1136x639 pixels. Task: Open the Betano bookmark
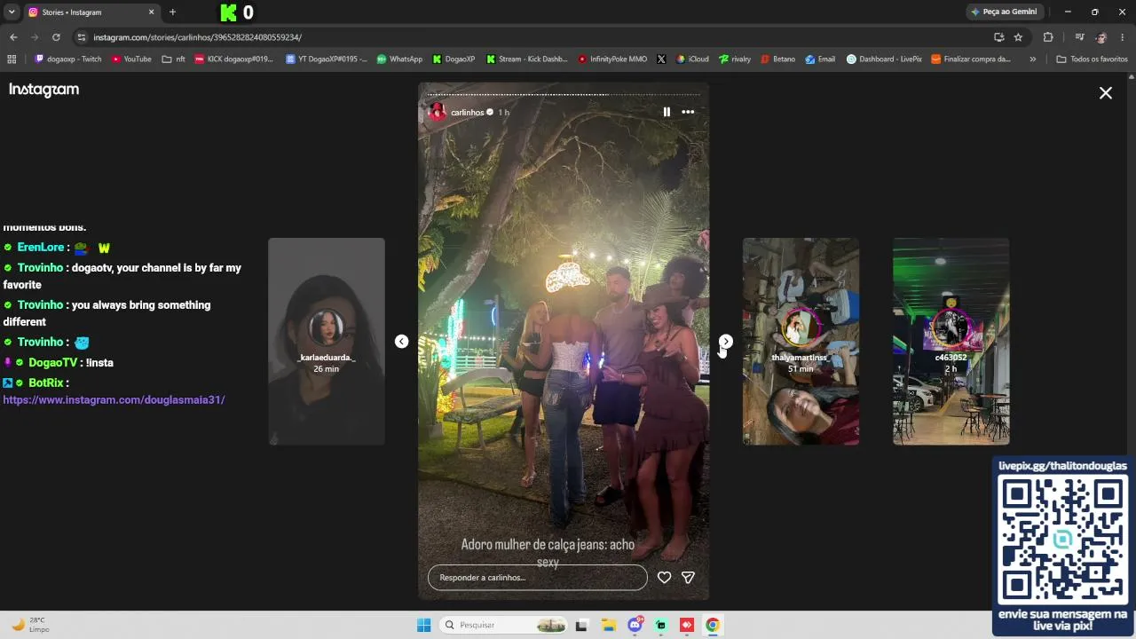(x=778, y=59)
